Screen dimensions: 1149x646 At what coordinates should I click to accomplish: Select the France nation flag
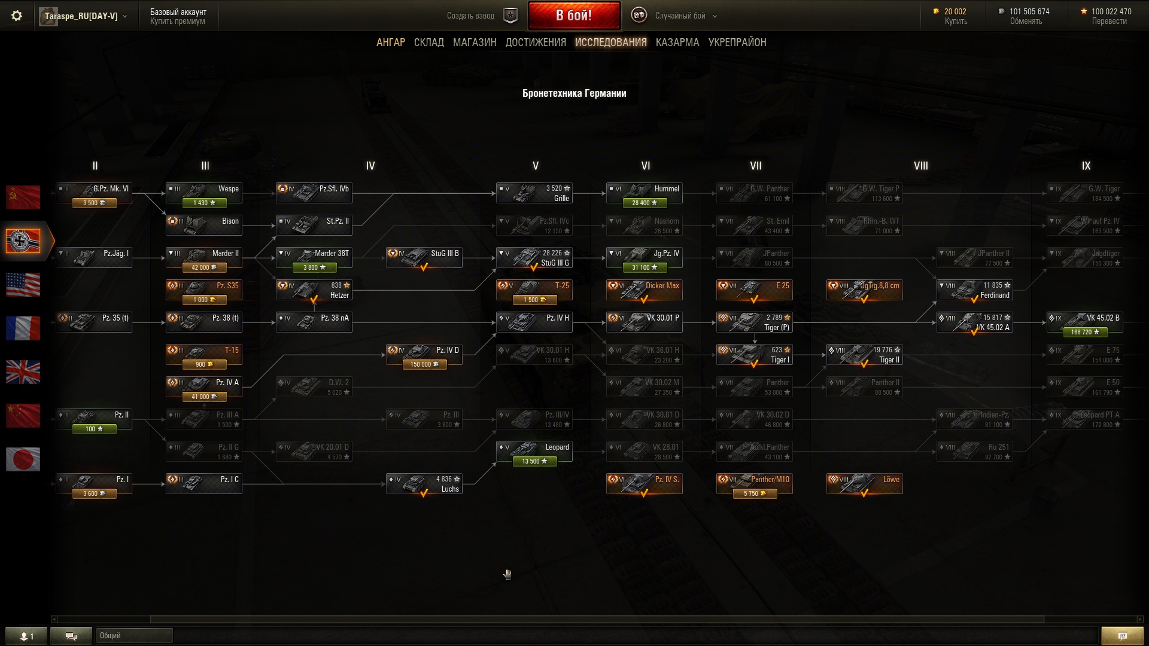coord(23,328)
